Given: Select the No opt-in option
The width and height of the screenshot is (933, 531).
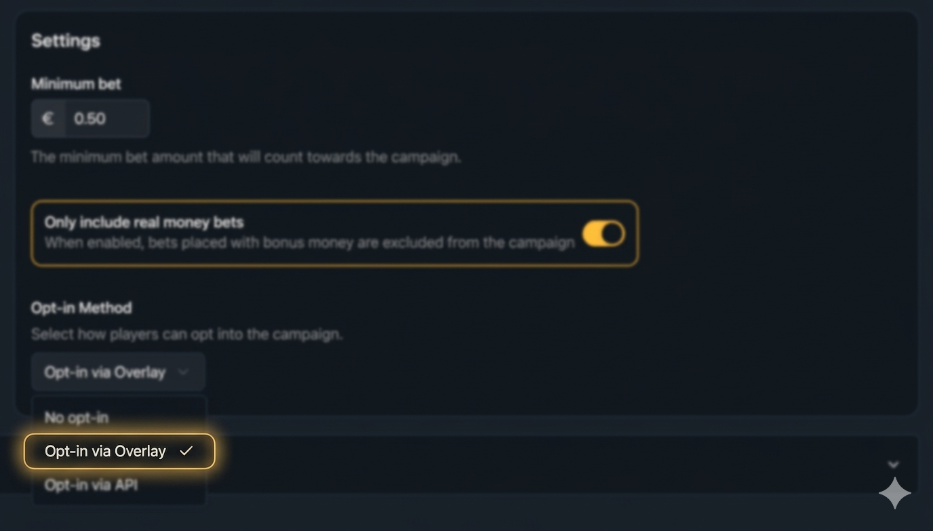Looking at the screenshot, I should pos(77,417).
